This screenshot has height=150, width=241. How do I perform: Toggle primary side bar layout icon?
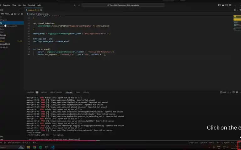219,5
